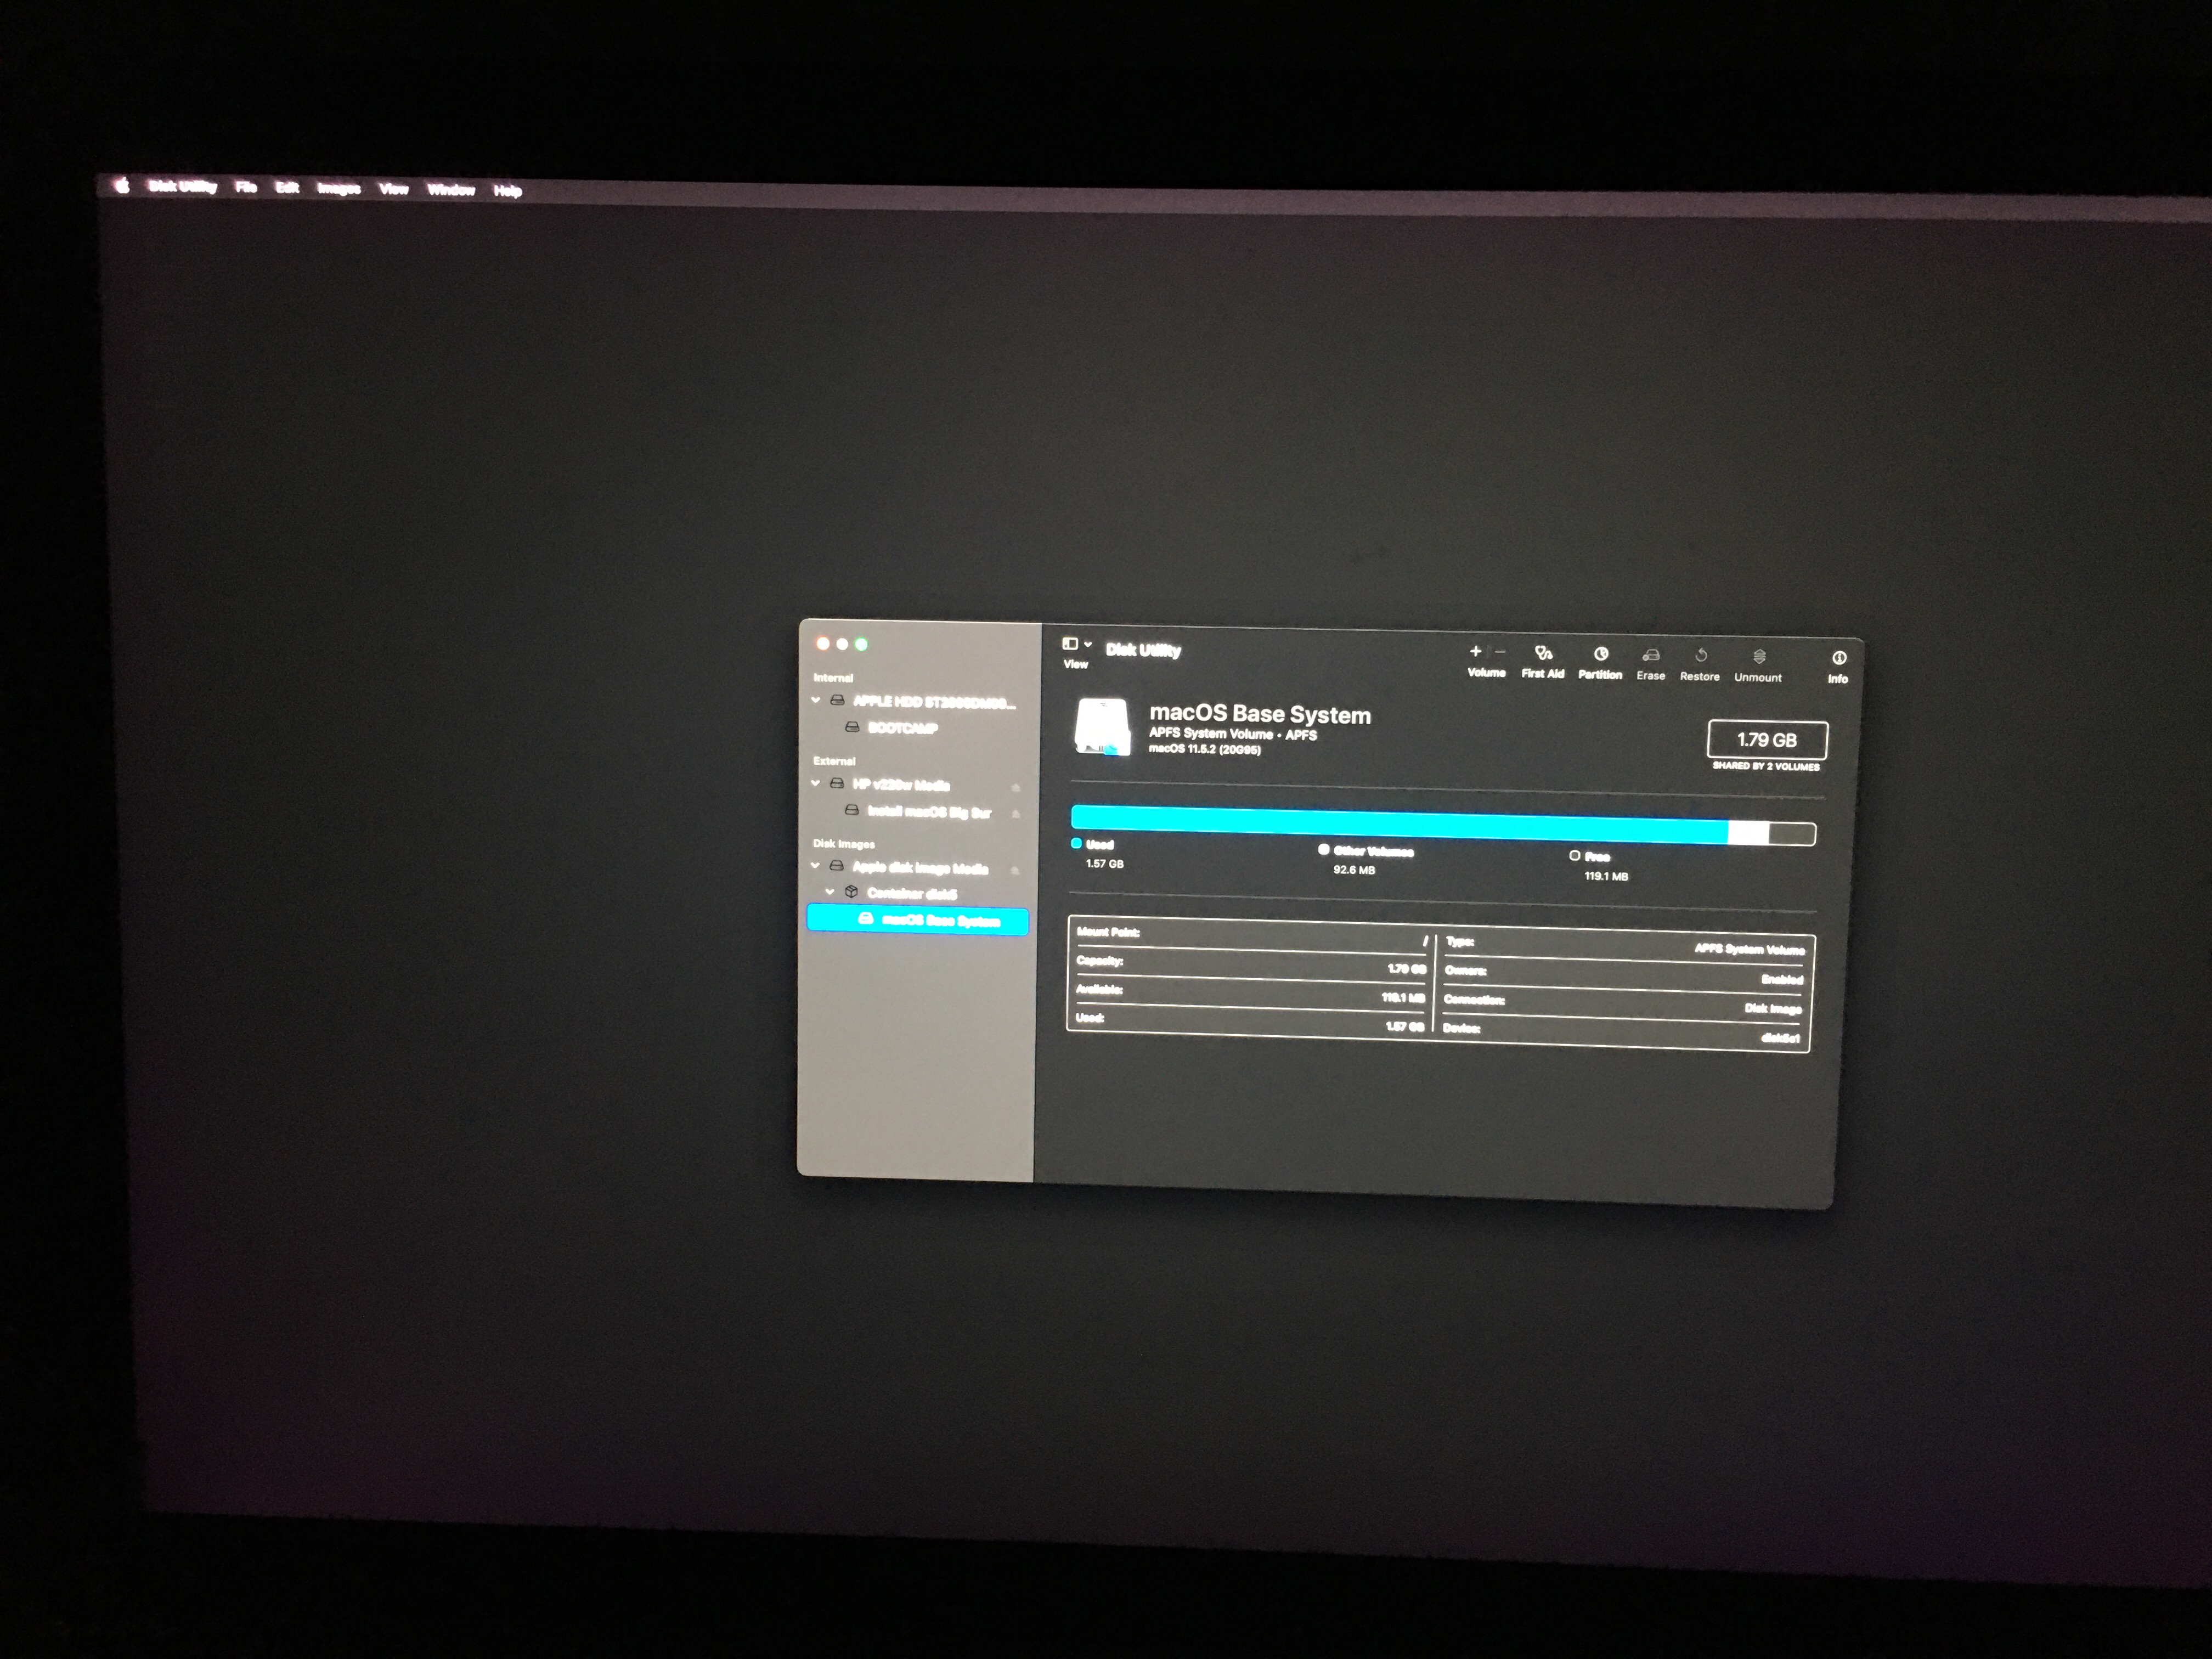Click the 'Disk Images' sidebar section header

click(x=844, y=844)
